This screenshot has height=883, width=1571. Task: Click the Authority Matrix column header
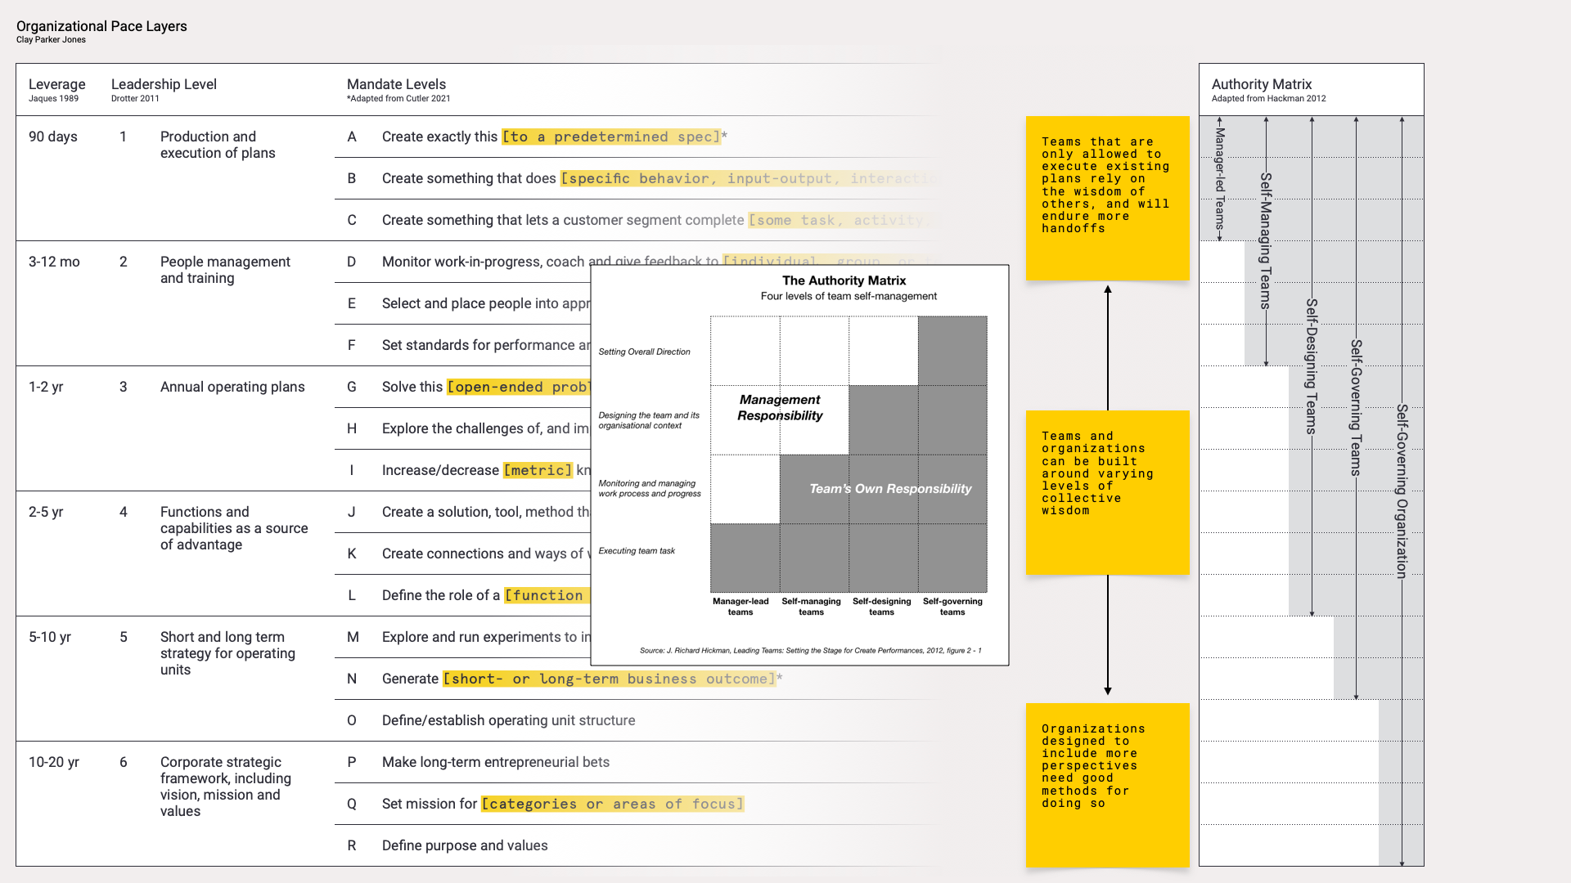1261,84
